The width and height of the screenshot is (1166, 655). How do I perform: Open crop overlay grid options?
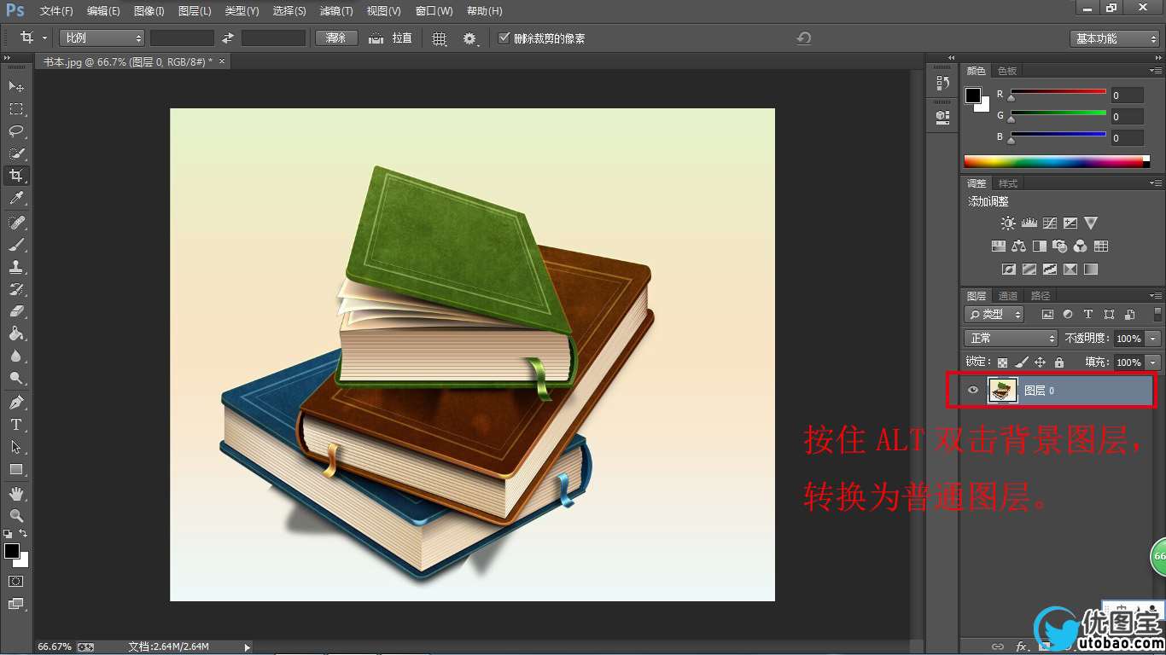click(440, 38)
